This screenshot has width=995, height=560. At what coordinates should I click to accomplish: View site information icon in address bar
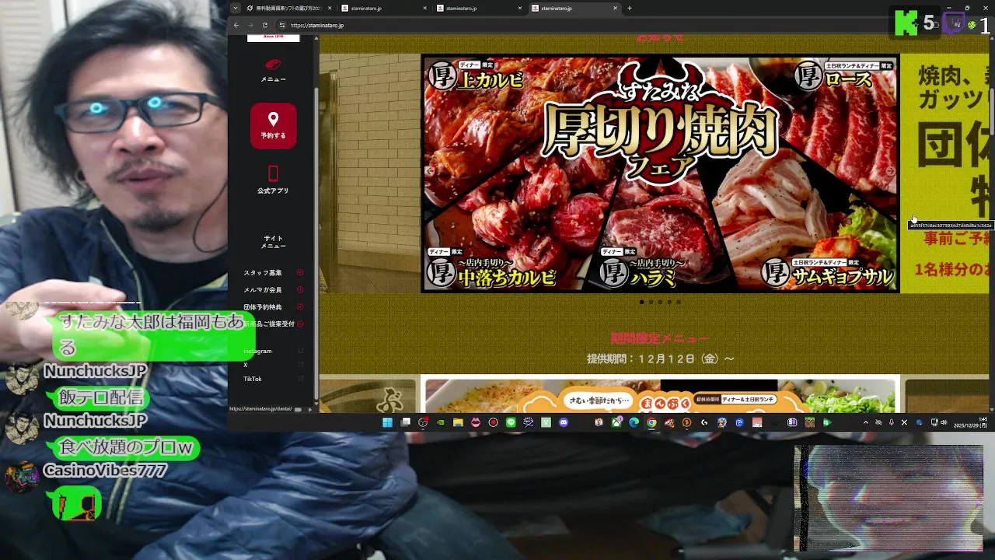pyautogui.click(x=282, y=25)
